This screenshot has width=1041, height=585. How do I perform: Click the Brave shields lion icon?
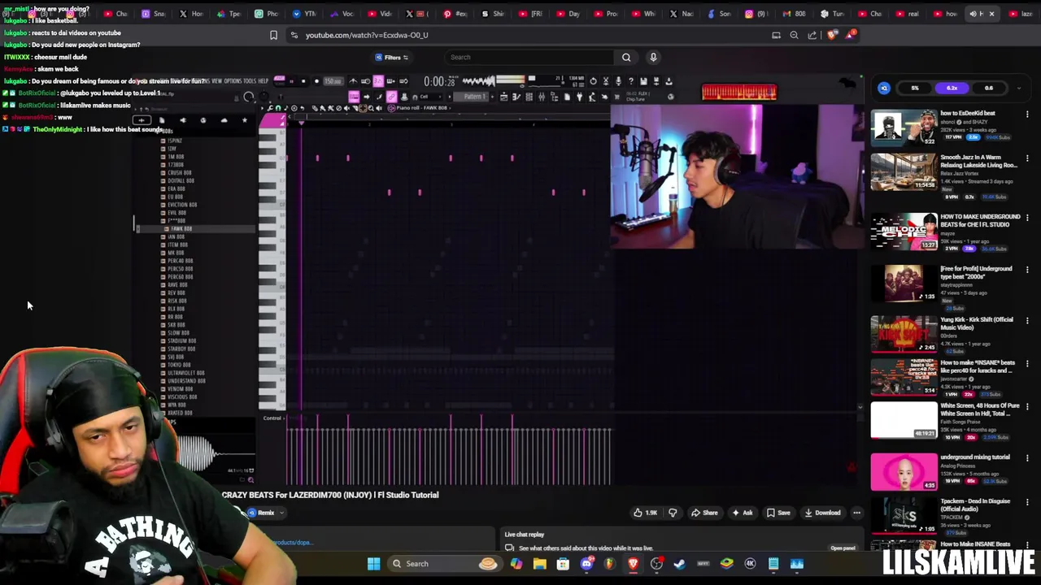[831, 35]
